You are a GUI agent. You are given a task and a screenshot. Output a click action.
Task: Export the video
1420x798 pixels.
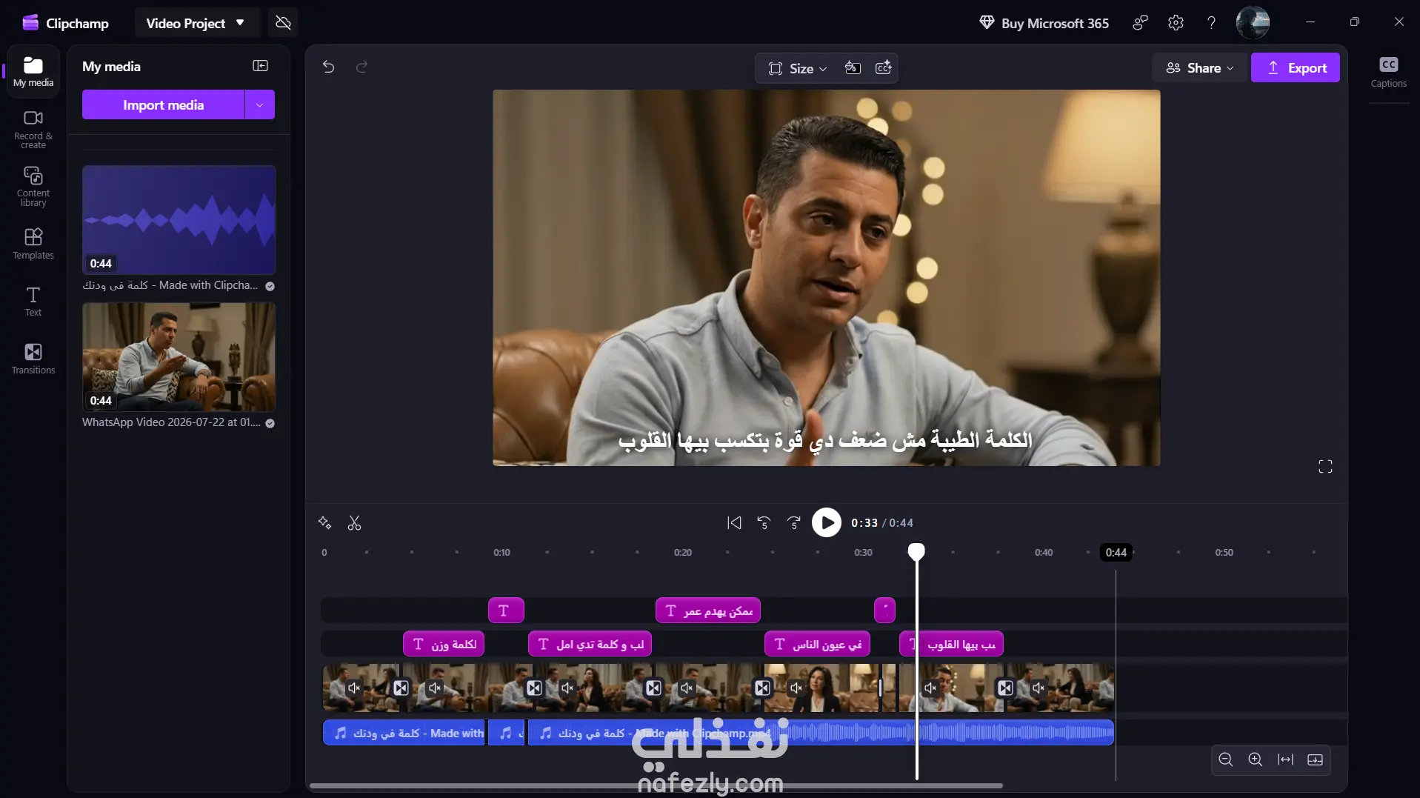1295,68
